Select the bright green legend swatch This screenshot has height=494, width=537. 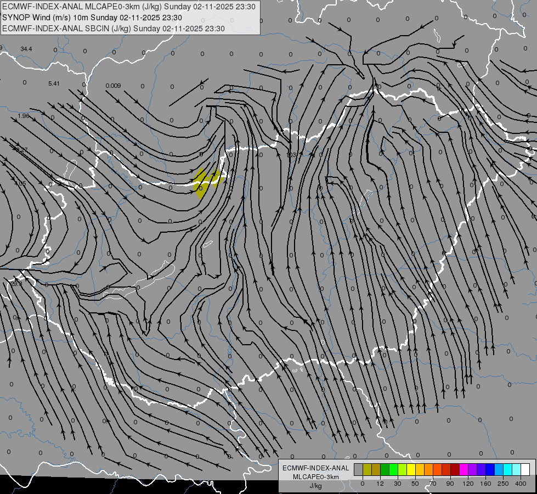[x=393, y=469]
